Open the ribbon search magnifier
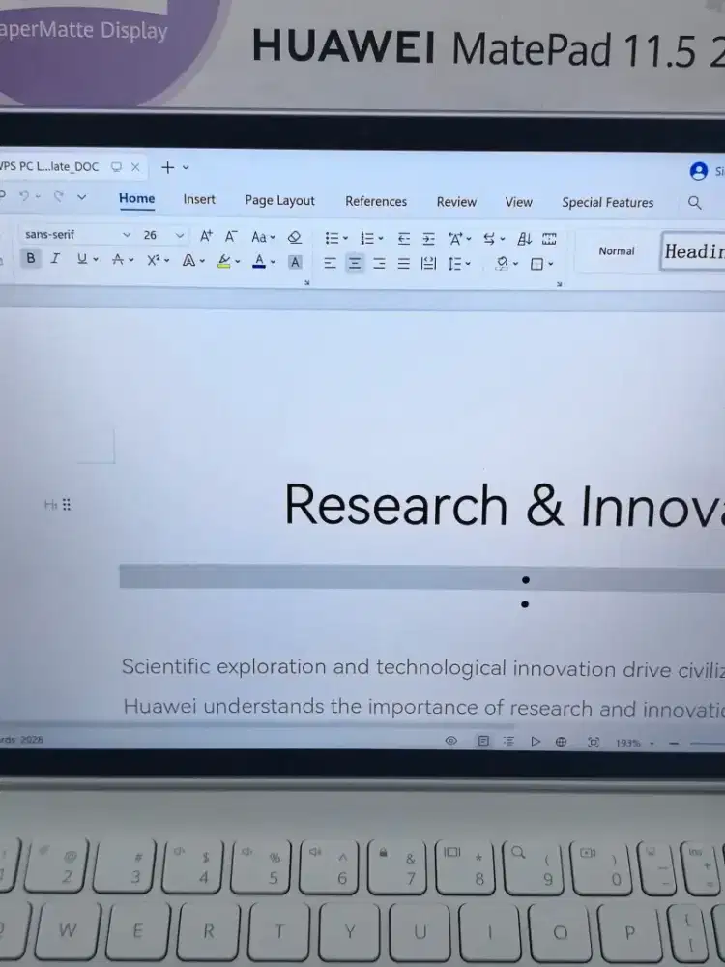The width and height of the screenshot is (725, 967). pos(695,203)
